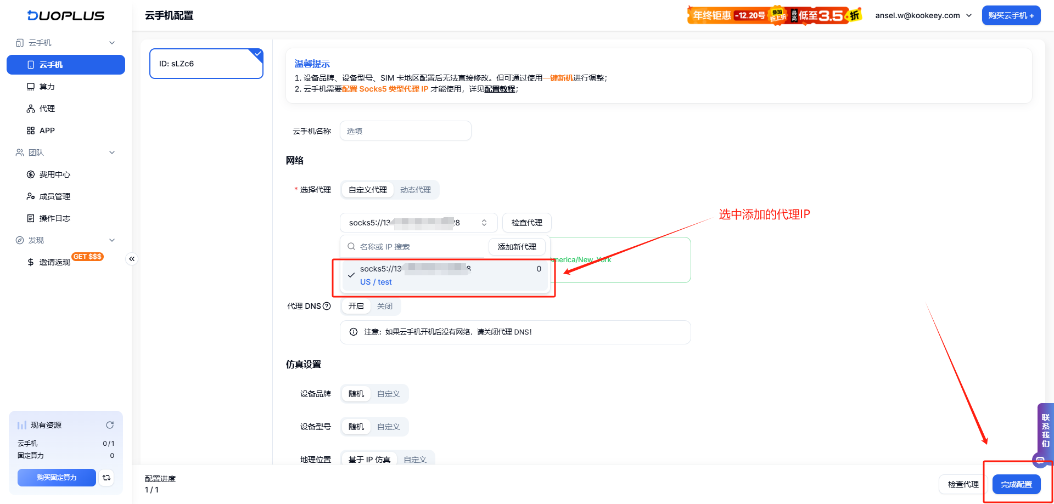Open 费用中心 from the sidebar
Viewport: 1054px width, 504px height.
tap(54, 174)
